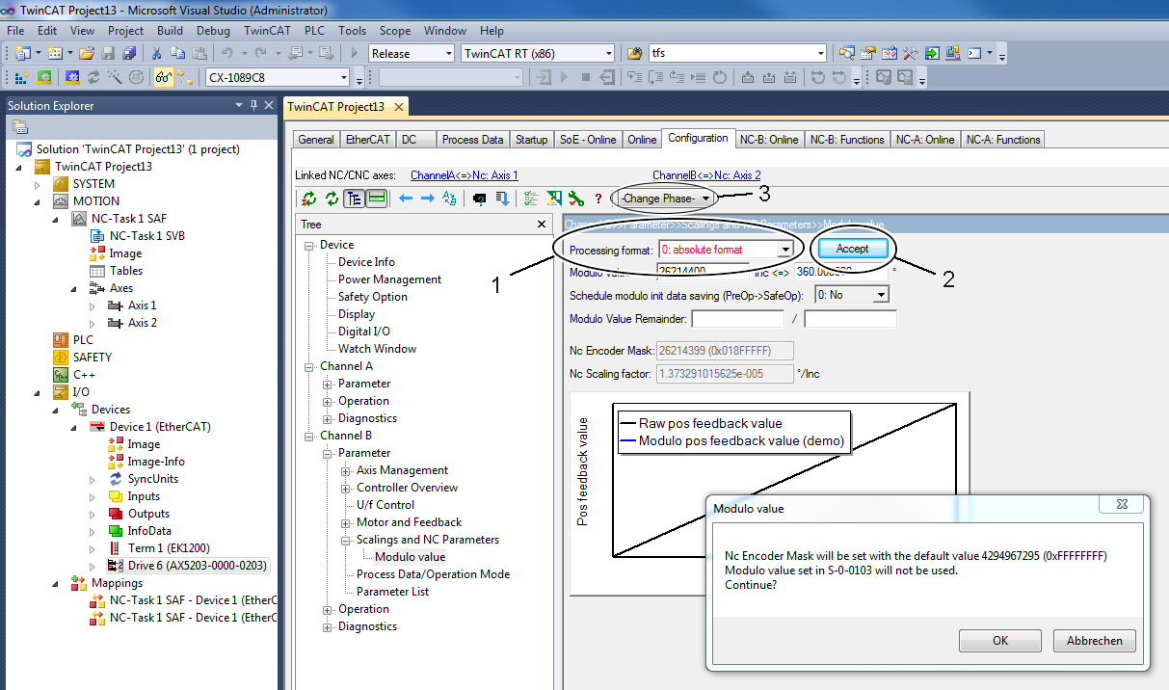Close the Tree panel with its X
Image resolution: width=1169 pixels, height=690 pixels.
pyautogui.click(x=542, y=225)
